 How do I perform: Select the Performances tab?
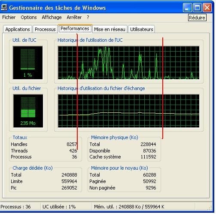tap(75, 28)
